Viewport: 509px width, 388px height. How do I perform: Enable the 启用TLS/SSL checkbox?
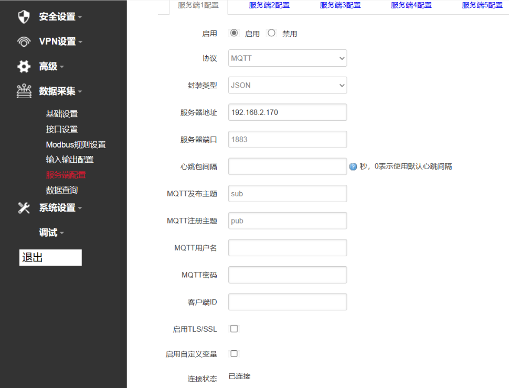[234, 329]
